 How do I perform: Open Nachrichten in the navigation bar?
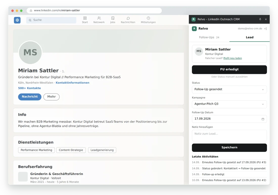click(x=128, y=20)
